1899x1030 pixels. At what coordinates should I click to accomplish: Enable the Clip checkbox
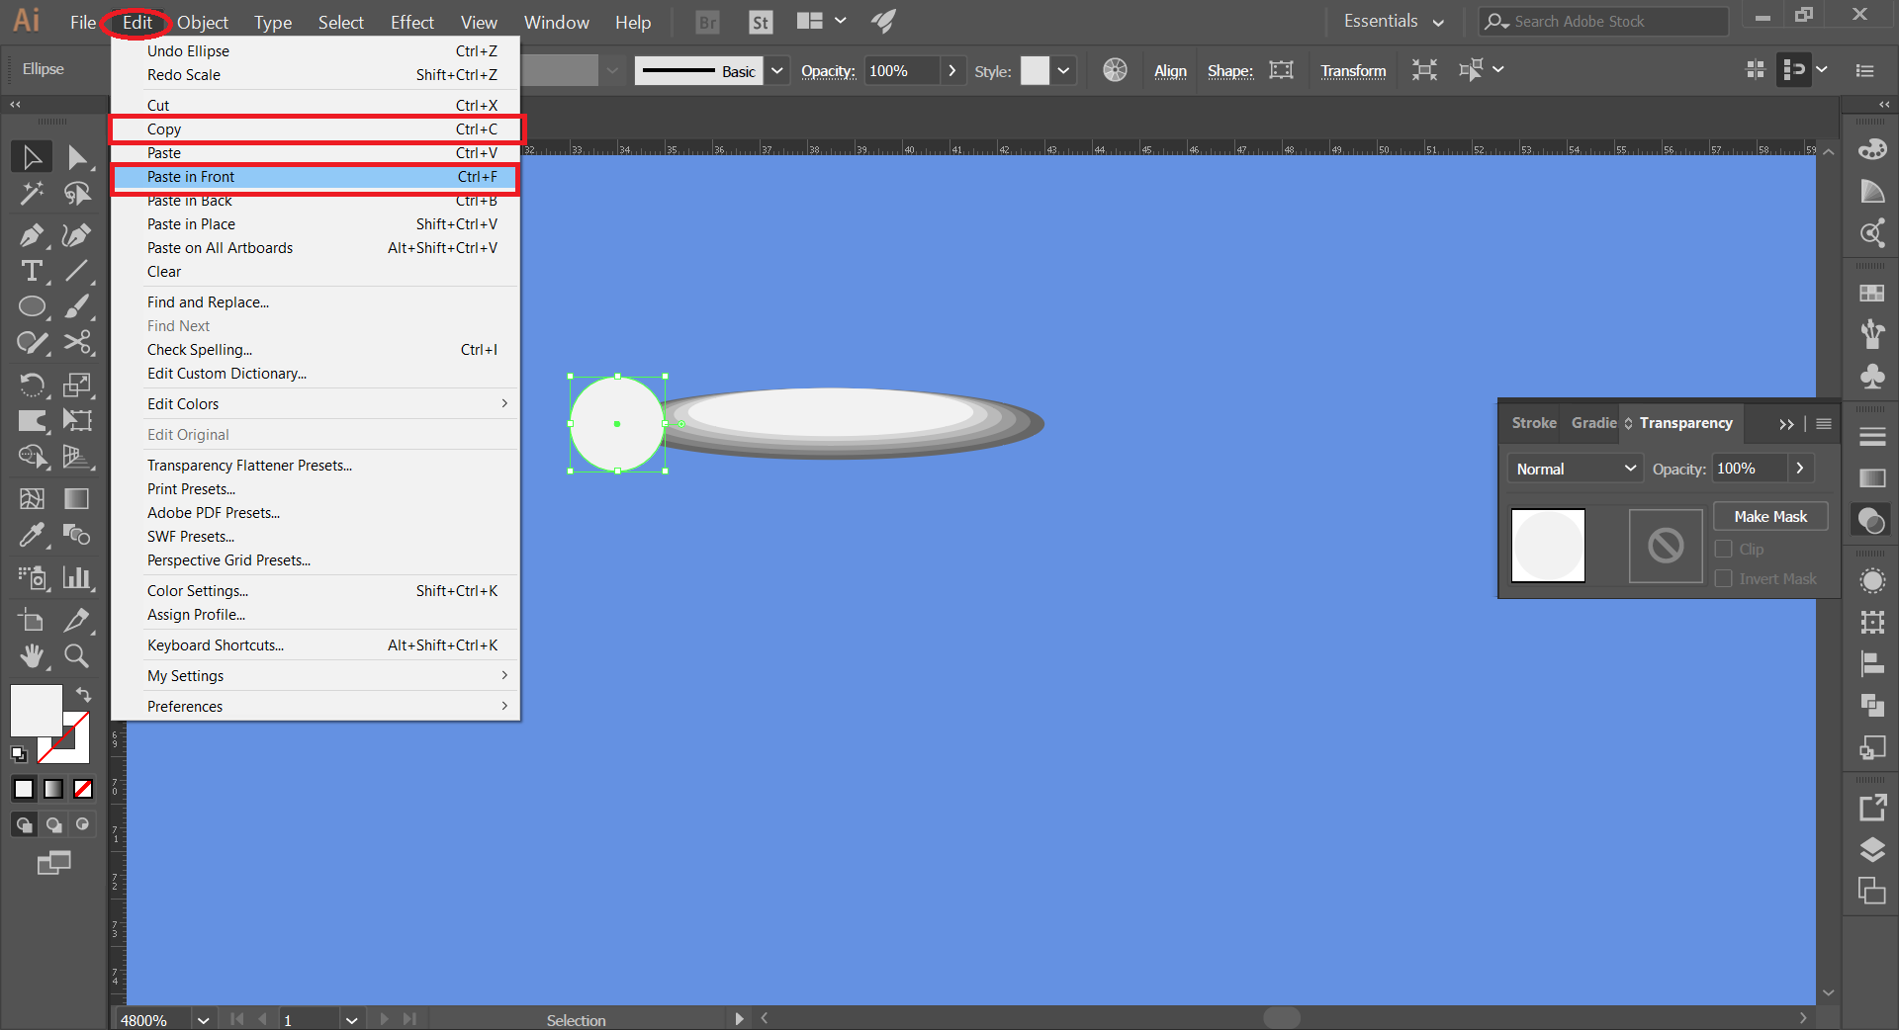(x=1724, y=549)
